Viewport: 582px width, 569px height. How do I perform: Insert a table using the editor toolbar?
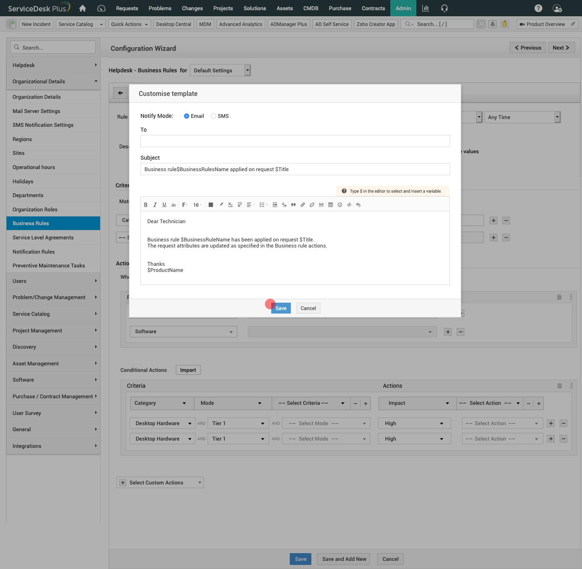point(330,205)
